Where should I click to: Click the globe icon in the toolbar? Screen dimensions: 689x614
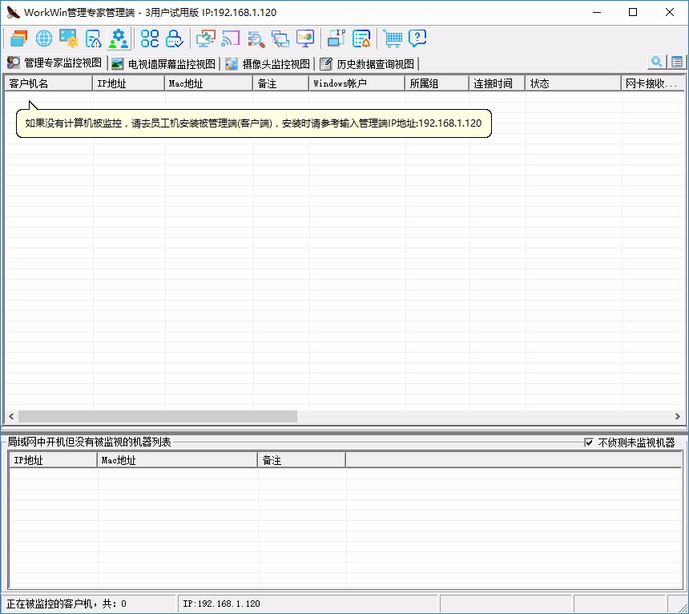(44, 38)
